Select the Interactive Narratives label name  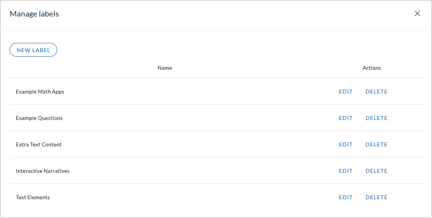click(x=43, y=171)
